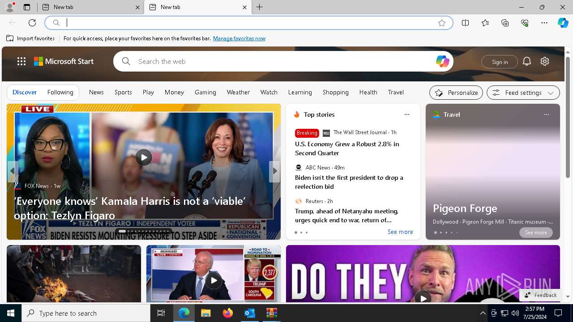573x322 pixels.
Task: Launch Firefox from taskbar
Action: point(228,313)
